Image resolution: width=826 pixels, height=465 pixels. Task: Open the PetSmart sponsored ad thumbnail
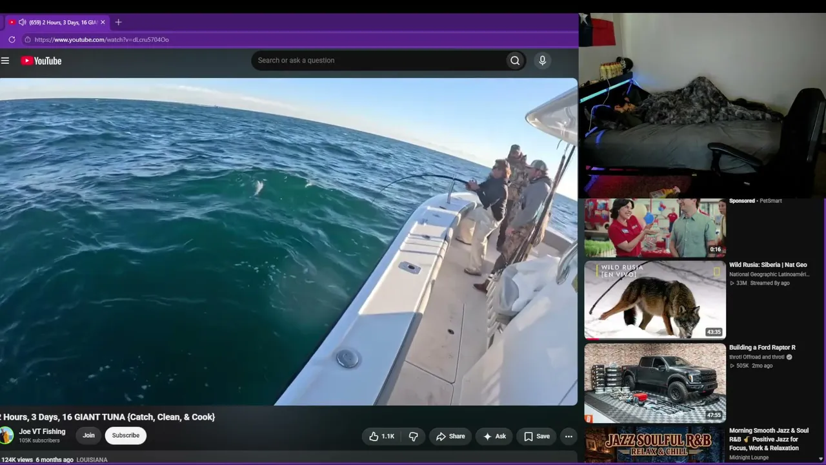tap(655, 227)
